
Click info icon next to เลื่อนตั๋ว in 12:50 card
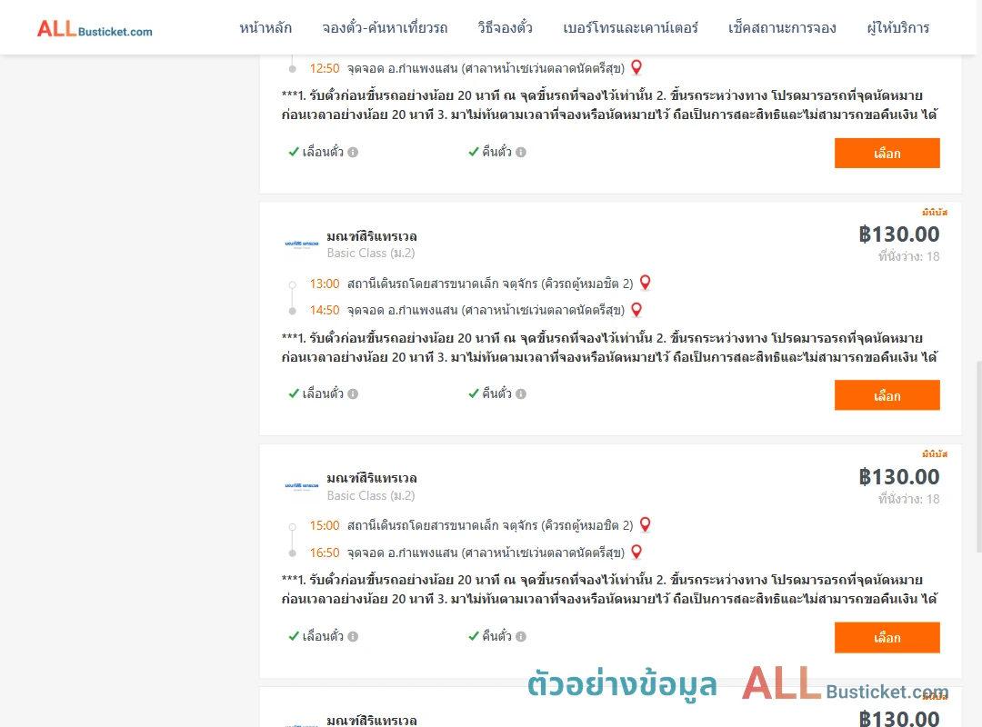tap(353, 152)
